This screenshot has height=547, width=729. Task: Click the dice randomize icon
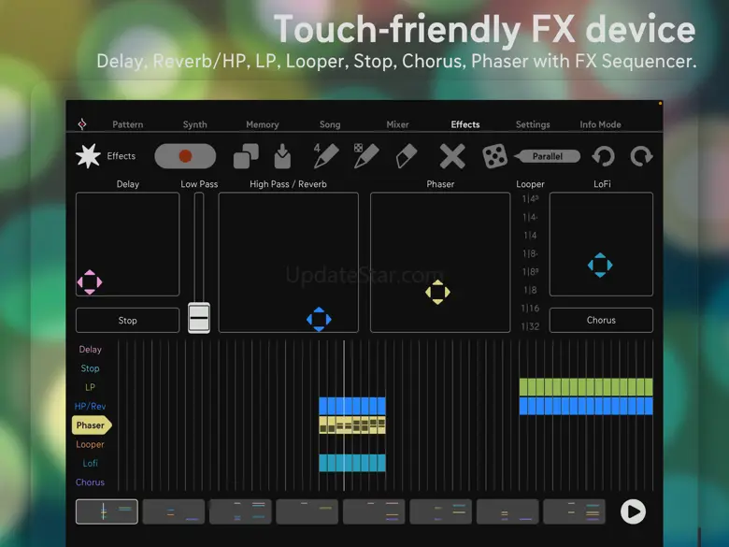click(494, 156)
